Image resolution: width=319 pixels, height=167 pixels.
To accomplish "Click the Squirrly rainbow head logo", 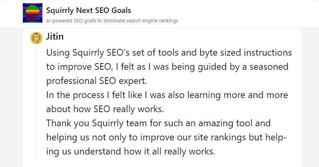I will [33, 13].
